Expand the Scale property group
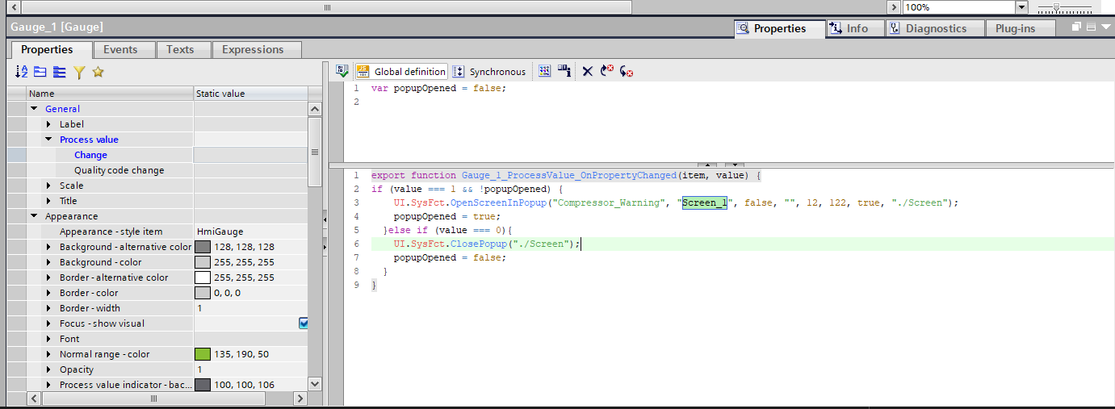 tap(49, 186)
